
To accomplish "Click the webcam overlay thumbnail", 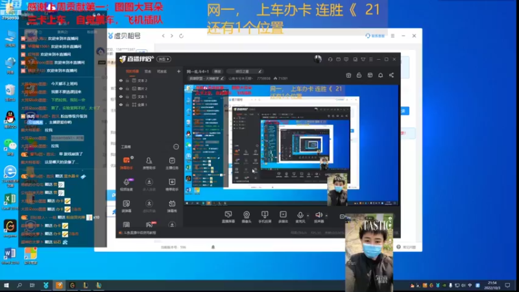I will (369, 252).
